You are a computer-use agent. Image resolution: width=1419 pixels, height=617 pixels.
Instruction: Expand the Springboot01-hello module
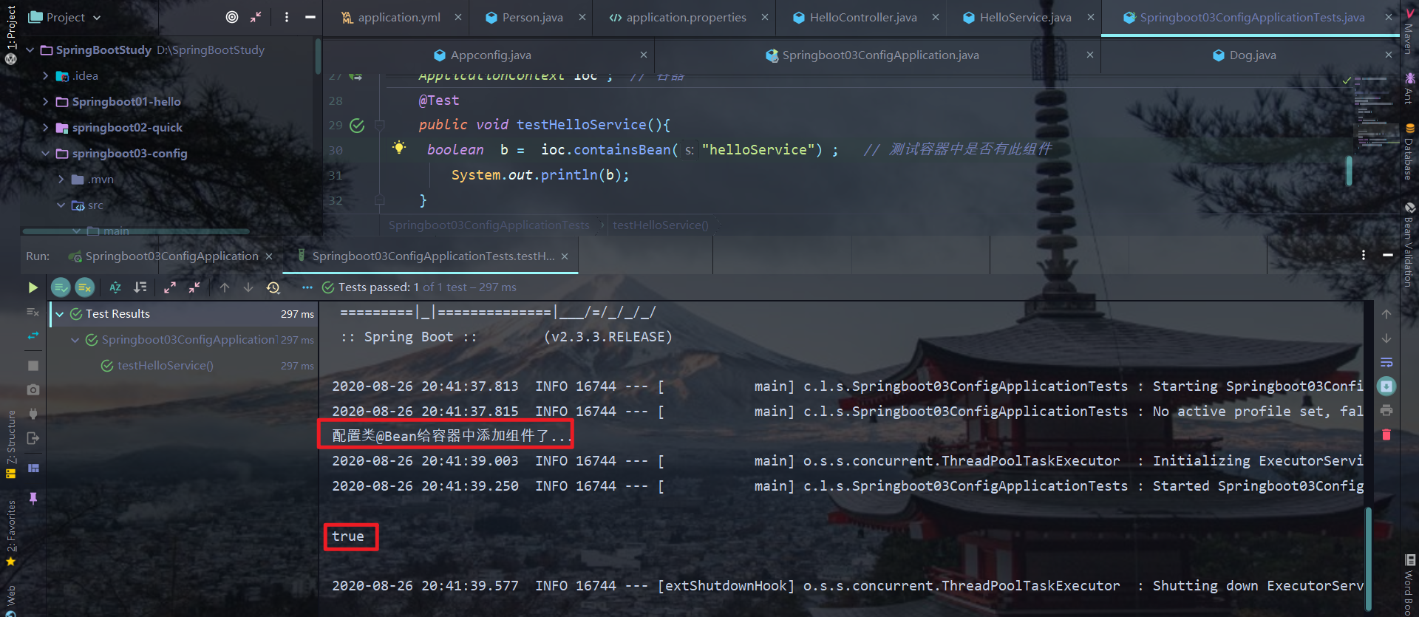(46, 102)
